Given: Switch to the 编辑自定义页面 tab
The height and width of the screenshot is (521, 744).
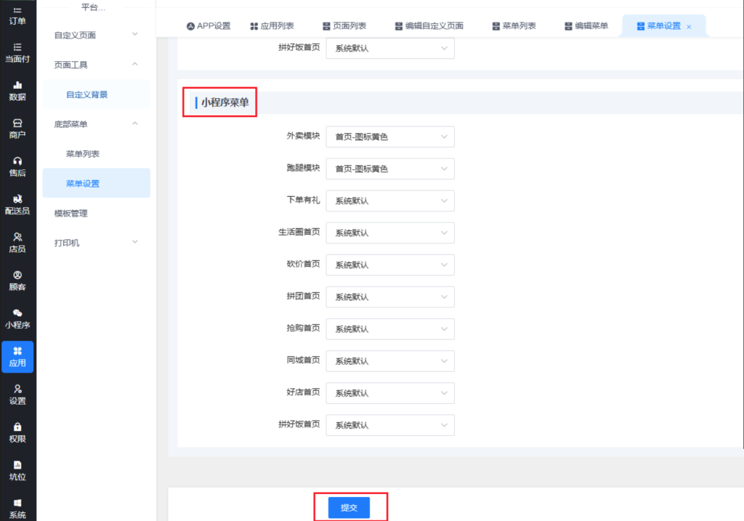Looking at the screenshot, I should (429, 26).
